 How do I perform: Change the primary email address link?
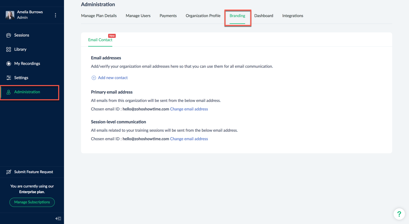click(189, 109)
